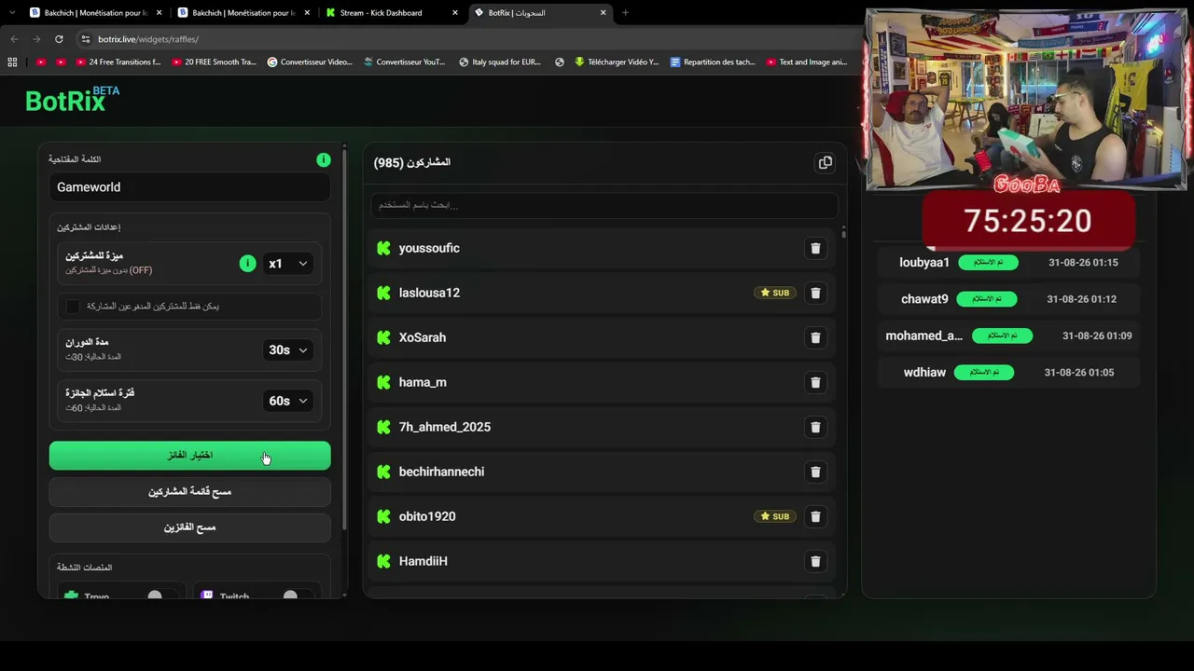Open the 60s prize claim period dropdown
This screenshot has width=1194, height=671.
[x=287, y=401]
